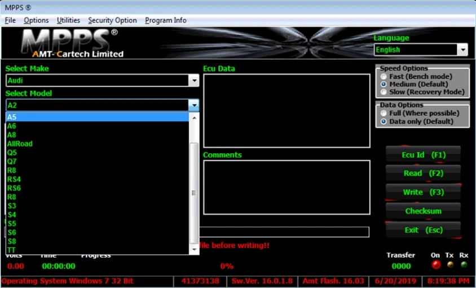476x288 pixels.
Task: Choose S3 in the model list
Action: (x=97, y=206)
